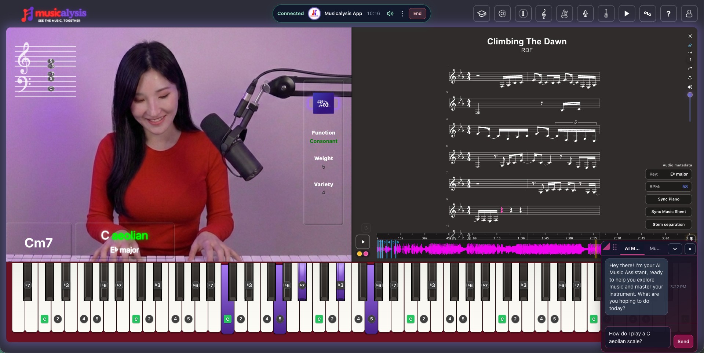Click the speaker icon in session bar
The image size is (704, 353).
(390, 14)
